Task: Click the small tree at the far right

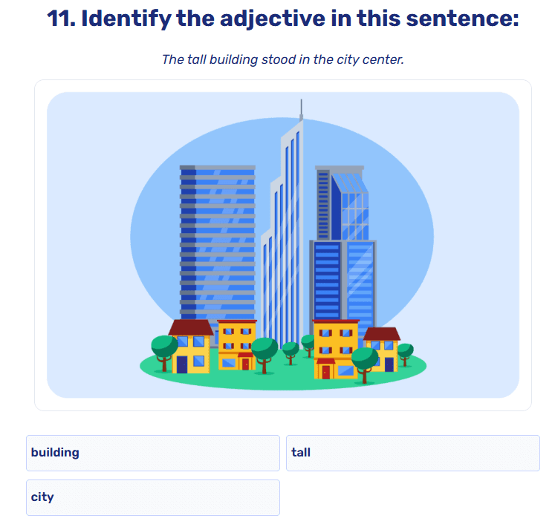Action: pyautogui.click(x=405, y=351)
